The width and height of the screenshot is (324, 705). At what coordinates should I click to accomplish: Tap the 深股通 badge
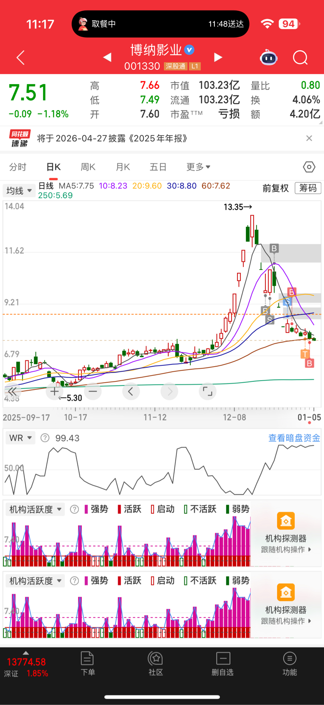pos(175,66)
